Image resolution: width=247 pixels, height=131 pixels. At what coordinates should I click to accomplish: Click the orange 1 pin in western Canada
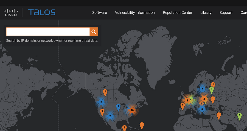[105, 93]
